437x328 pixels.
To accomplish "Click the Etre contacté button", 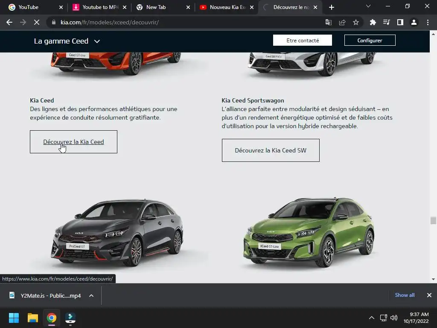I will click(303, 40).
